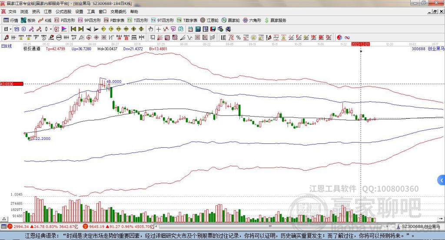Open the 工具 menu

(x=91, y=12)
